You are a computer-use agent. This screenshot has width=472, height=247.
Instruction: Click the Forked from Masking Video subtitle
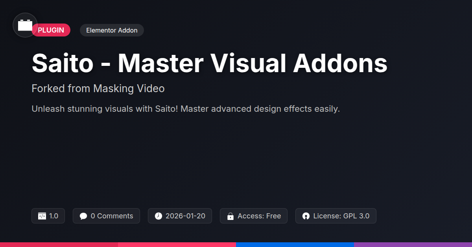(98, 89)
